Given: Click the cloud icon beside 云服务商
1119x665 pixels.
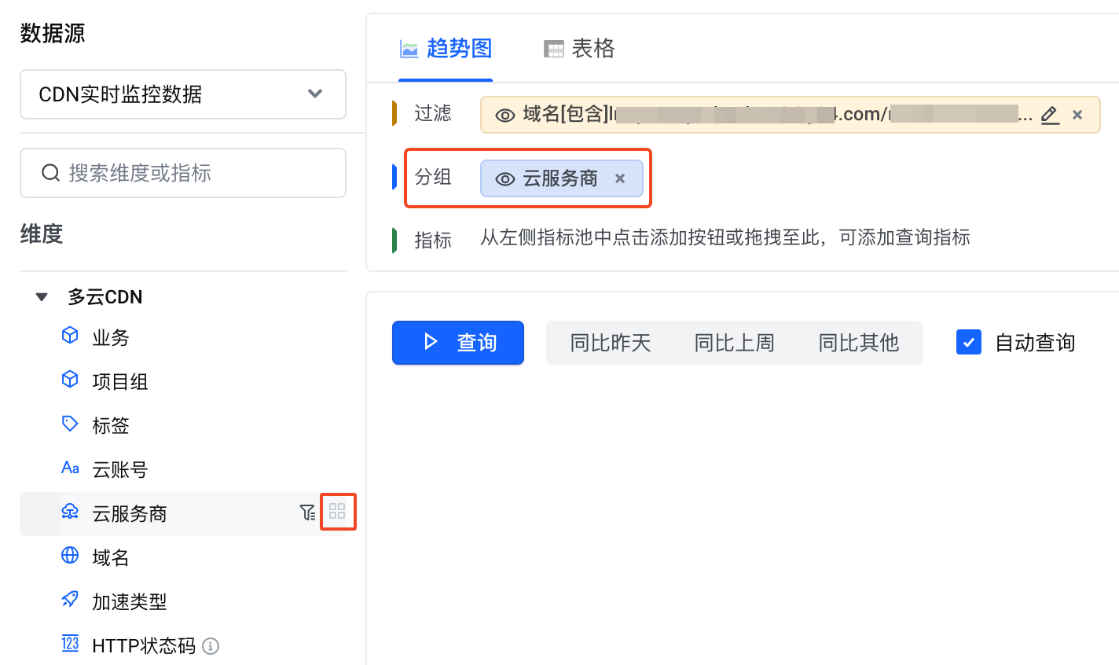Looking at the screenshot, I should (70, 512).
